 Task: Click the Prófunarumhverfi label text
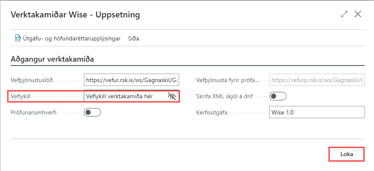click(34, 113)
